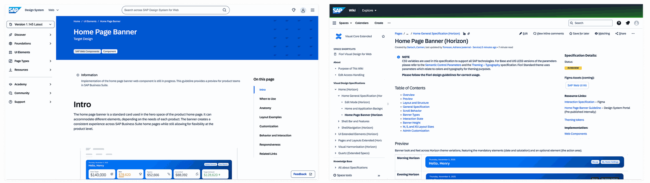650x183 pixels.
Task: Expand the Foundations section chevron
Action: [x=50, y=43]
